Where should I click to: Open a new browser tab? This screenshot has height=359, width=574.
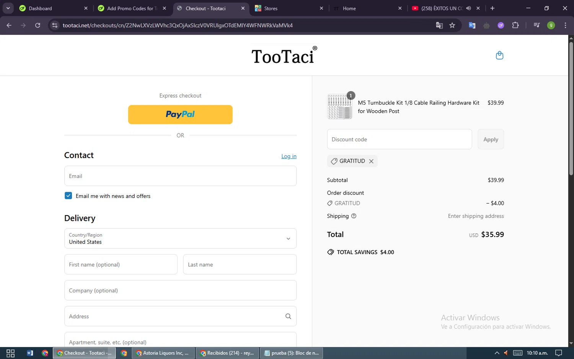pyautogui.click(x=492, y=8)
